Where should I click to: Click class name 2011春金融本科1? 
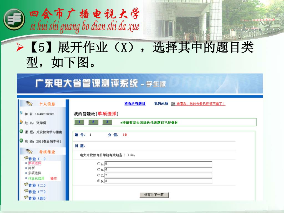[49, 141]
